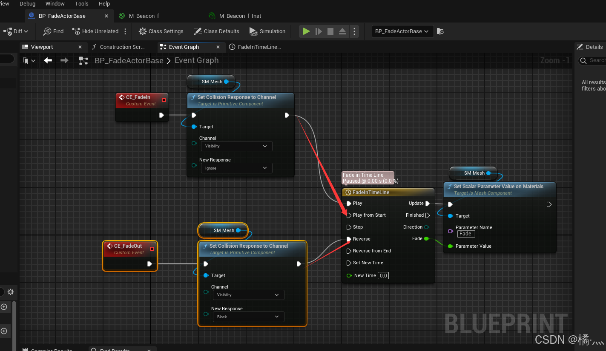This screenshot has width=606, height=351.
Task: Click the Play pin on FadeInTimeLine
Action: pos(349,204)
